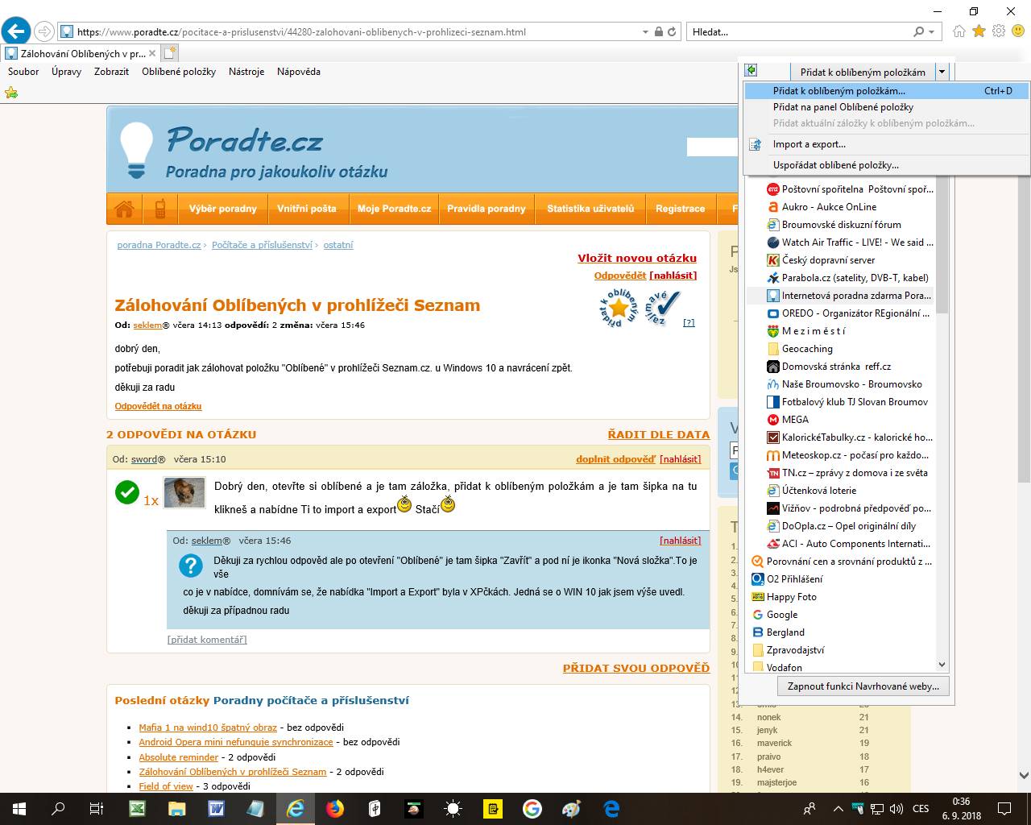The image size is (1031, 825).
Task: Click the smiley feedback icon
Action: click(1018, 31)
